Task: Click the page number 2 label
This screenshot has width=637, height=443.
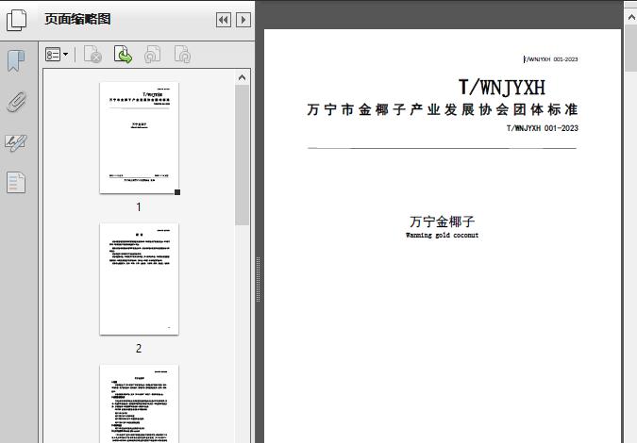Action: (139, 348)
